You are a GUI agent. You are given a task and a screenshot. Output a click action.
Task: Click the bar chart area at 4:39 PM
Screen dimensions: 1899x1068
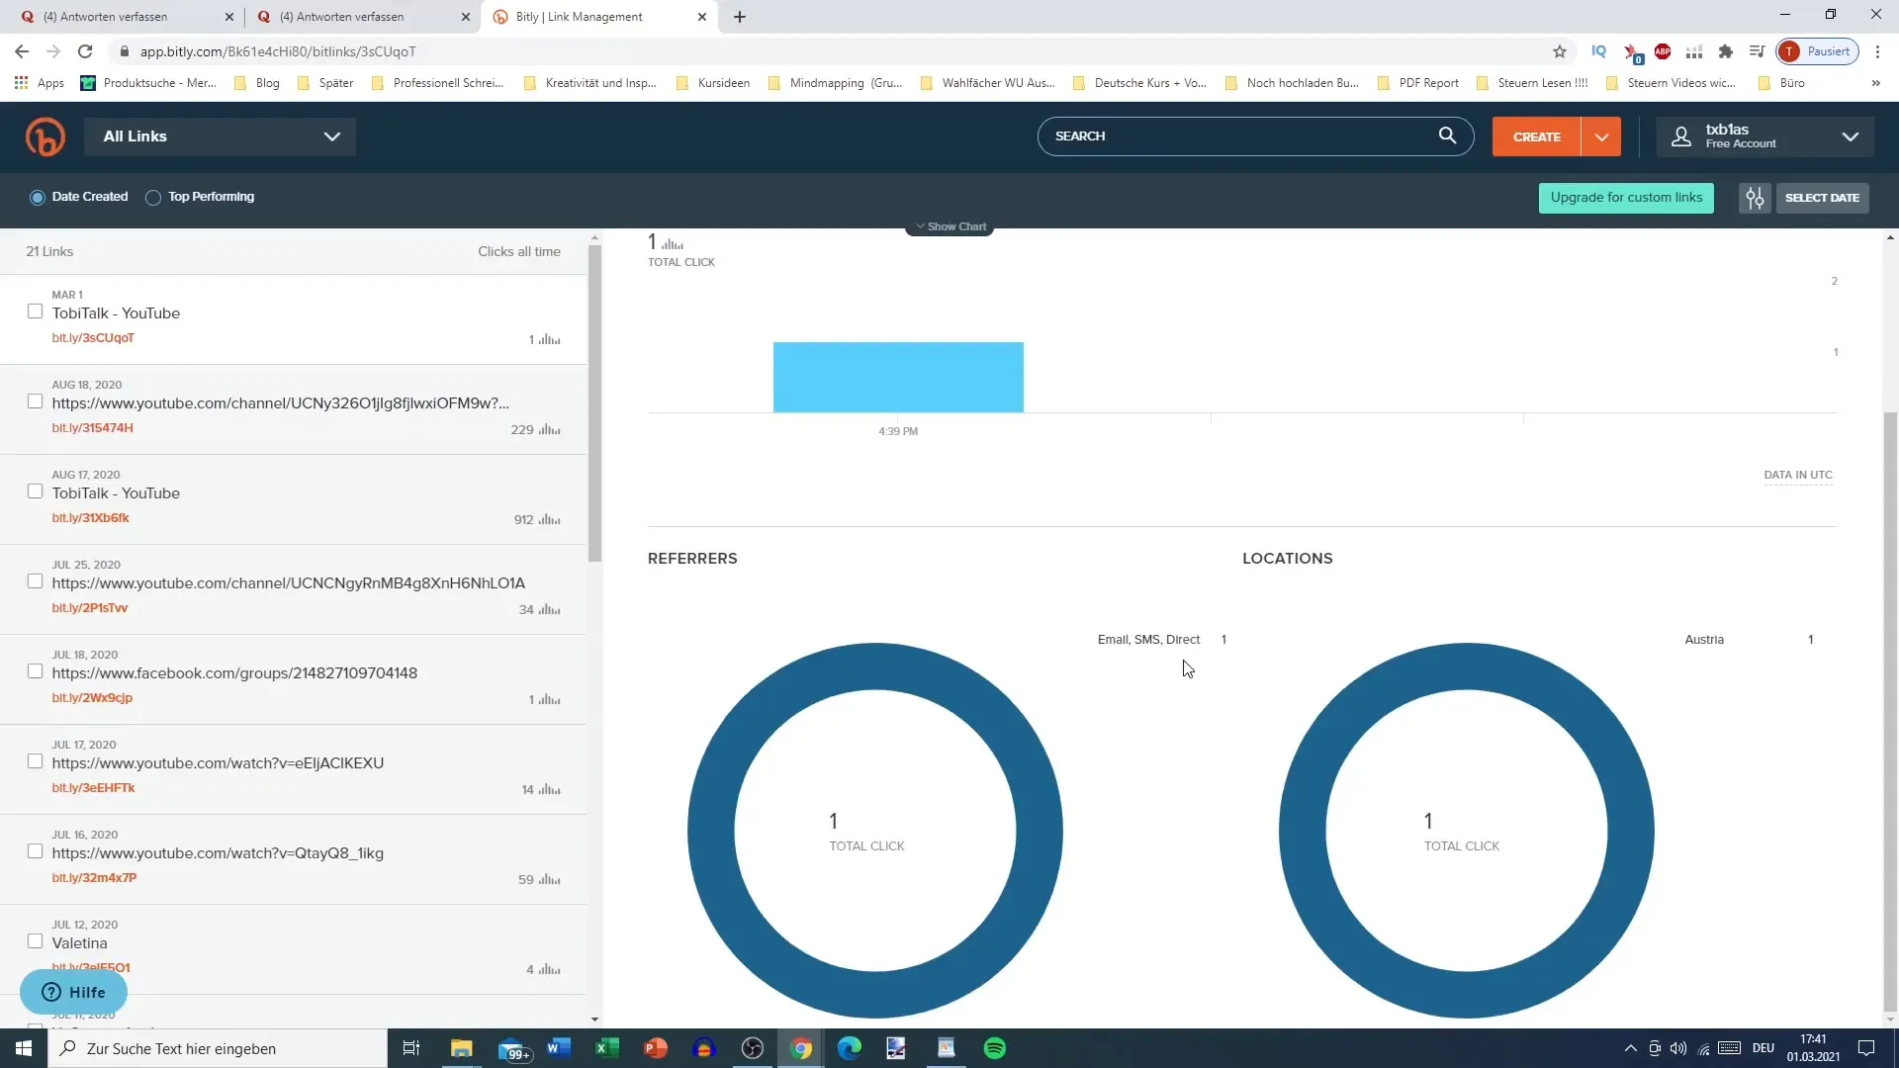click(x=897, y=376)
